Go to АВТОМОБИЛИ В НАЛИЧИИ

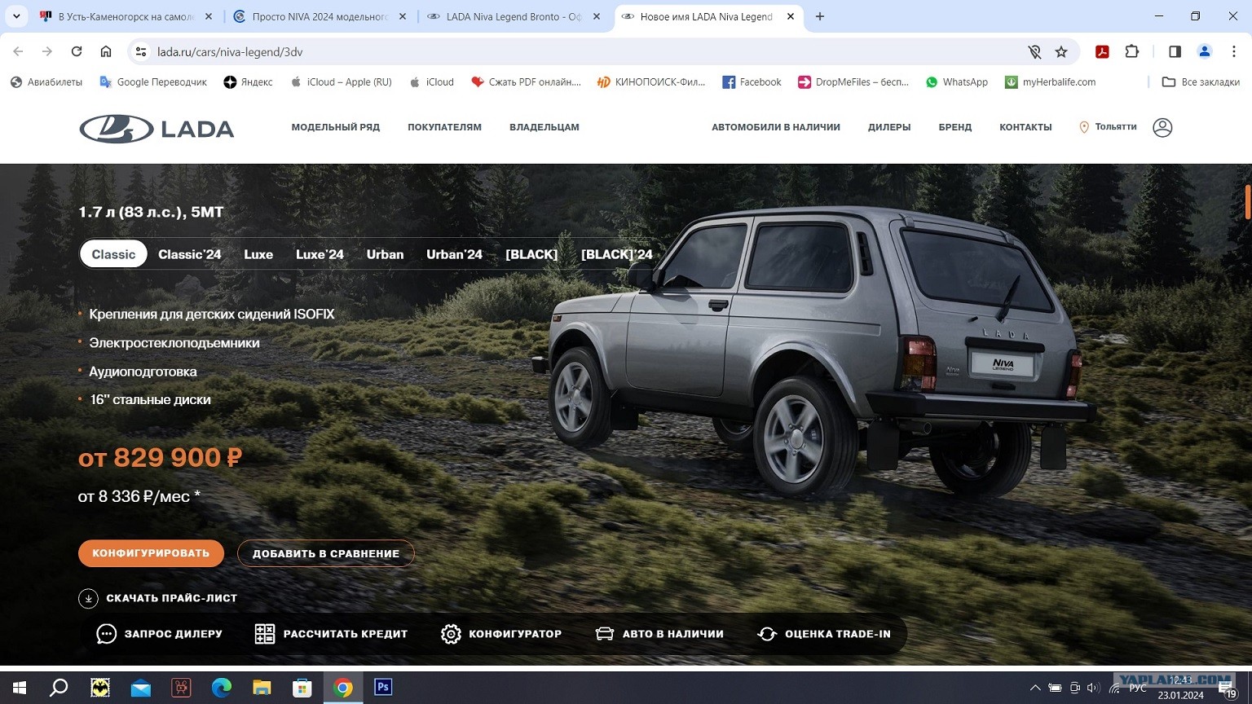pos(776,127)
